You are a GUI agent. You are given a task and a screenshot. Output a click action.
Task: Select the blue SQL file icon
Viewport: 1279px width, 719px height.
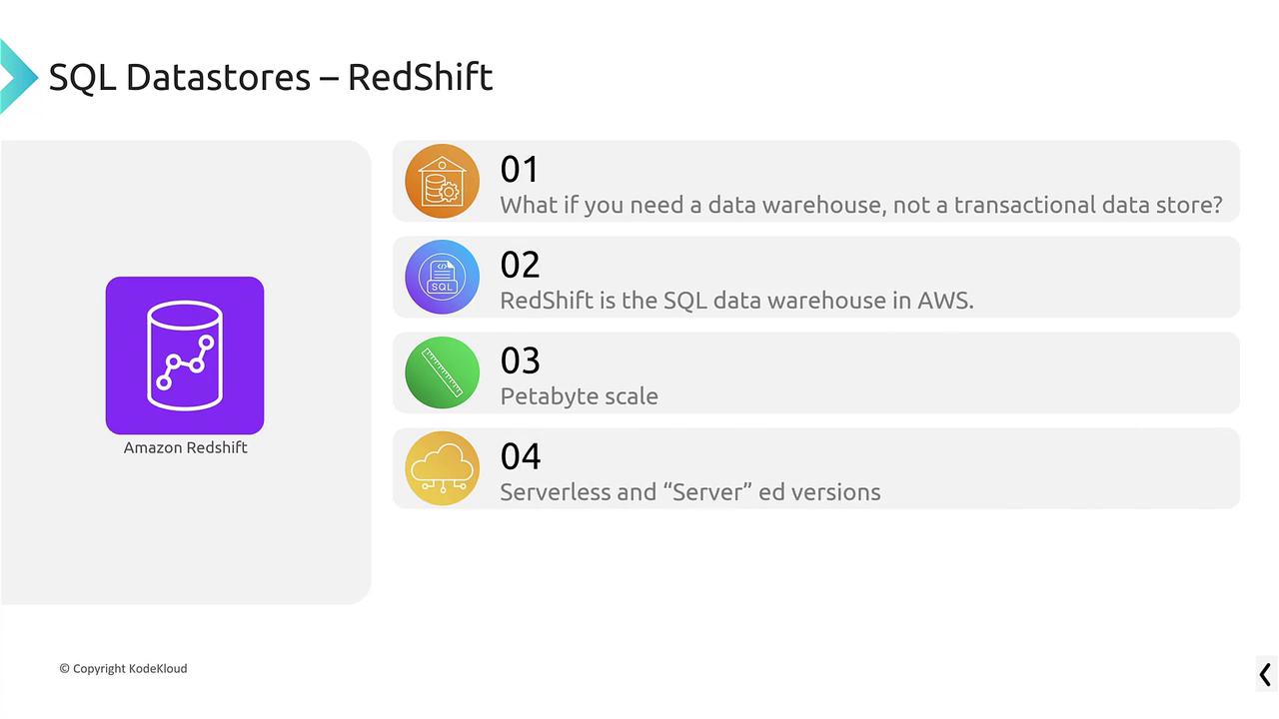pos(442,277)
